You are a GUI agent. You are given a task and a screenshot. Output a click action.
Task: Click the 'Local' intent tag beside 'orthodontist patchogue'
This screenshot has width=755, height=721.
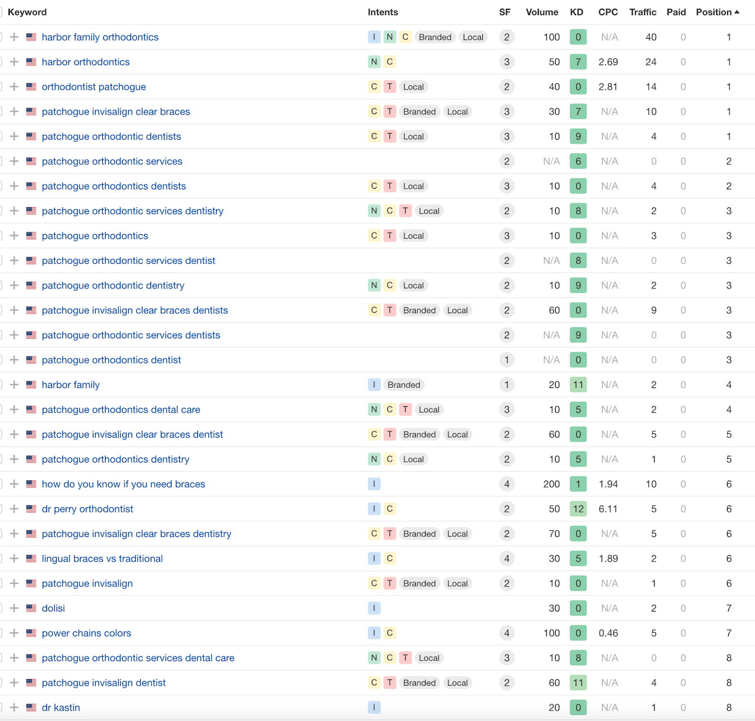(x=413, y=87)
